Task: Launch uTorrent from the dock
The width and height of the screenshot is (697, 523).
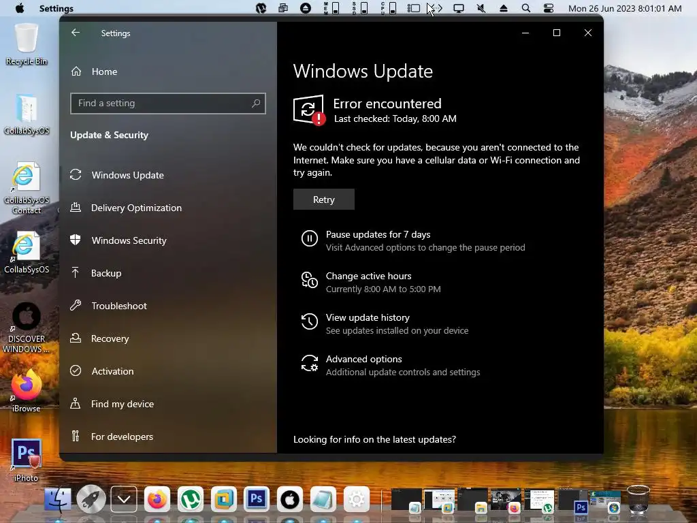Action: 191,499
